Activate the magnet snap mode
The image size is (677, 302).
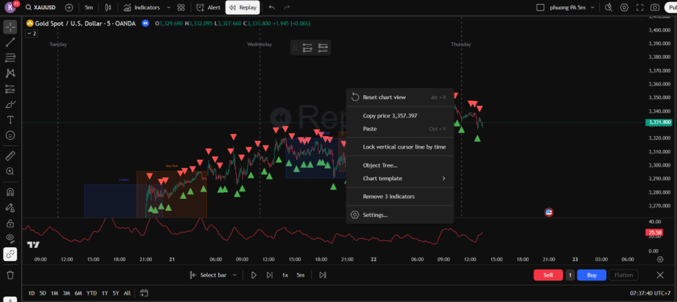(10, 193)
